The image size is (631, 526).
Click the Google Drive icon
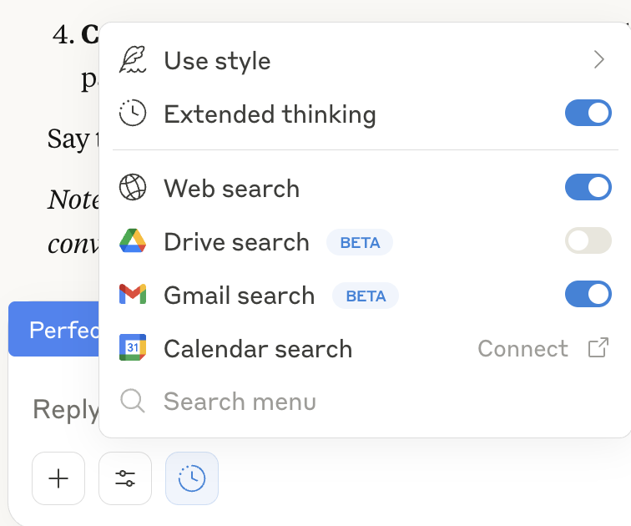(x=134, y=242)
